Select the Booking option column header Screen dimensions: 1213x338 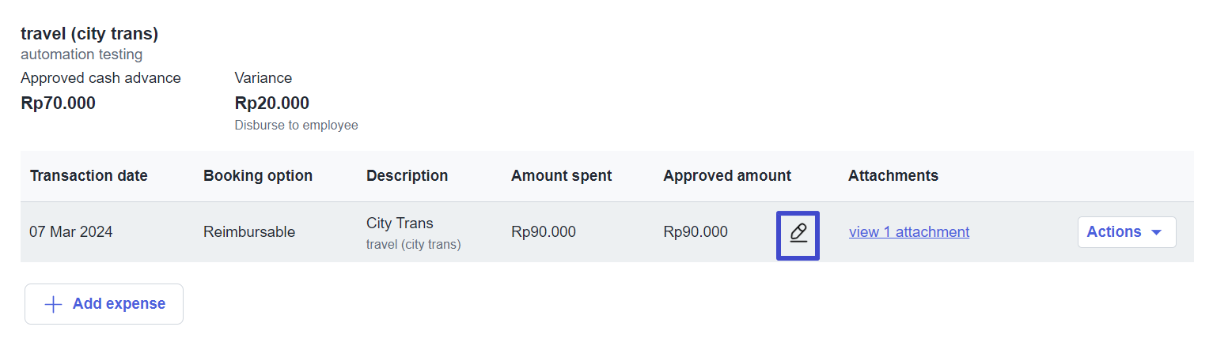(258, 176)
